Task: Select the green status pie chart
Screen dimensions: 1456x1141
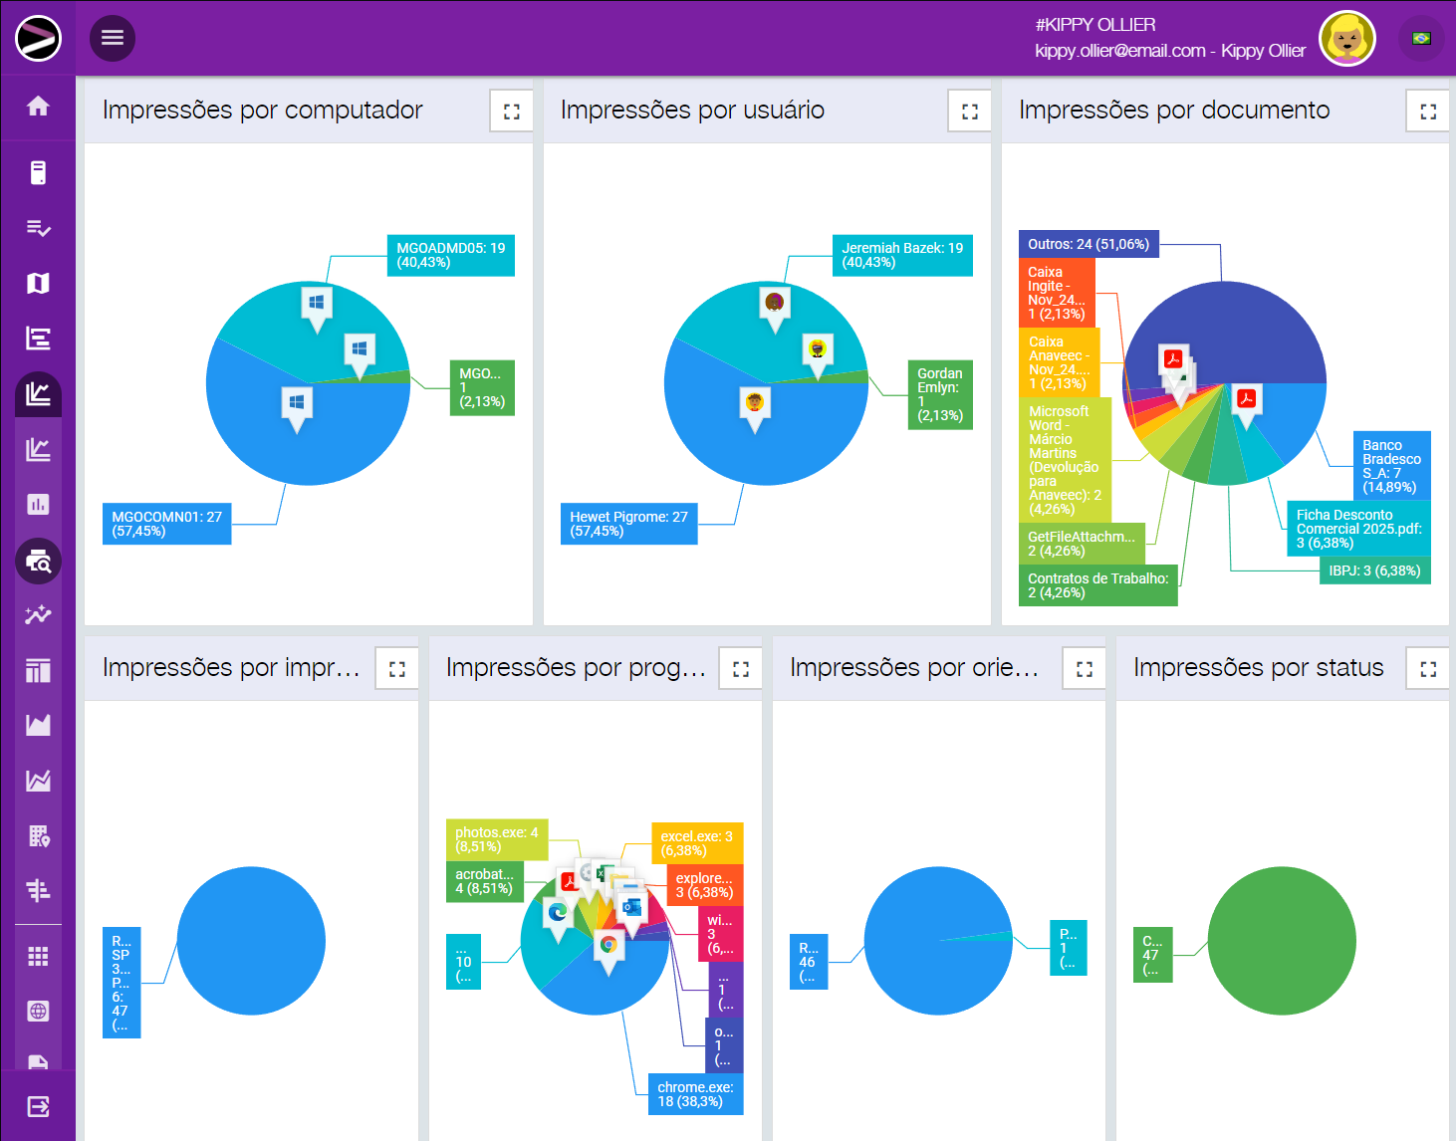Action: 1282,941
